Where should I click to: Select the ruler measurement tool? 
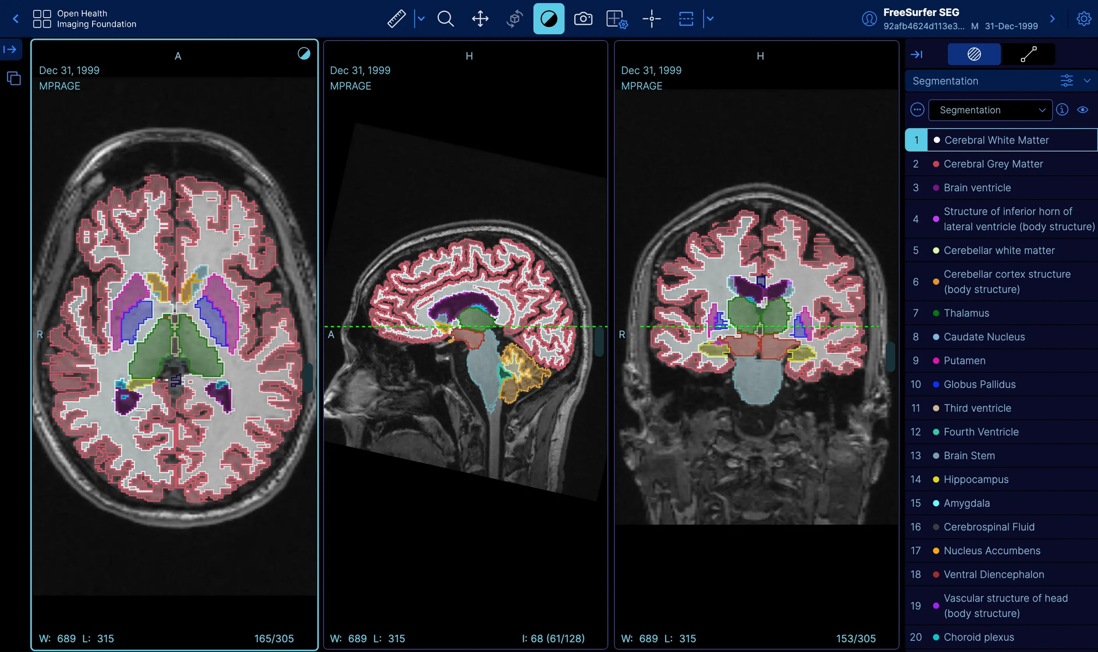coord(396,18)
